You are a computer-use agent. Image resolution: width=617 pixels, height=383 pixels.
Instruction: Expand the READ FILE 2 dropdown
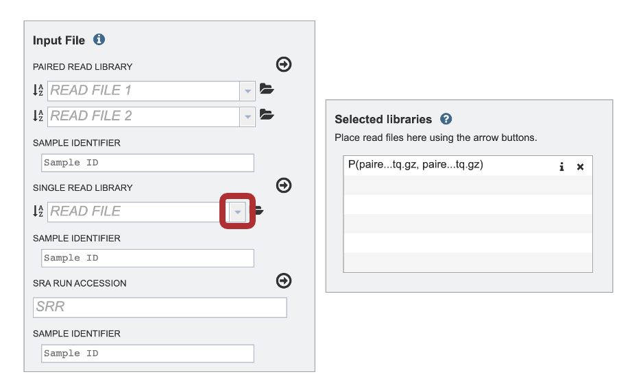point(247,117)
